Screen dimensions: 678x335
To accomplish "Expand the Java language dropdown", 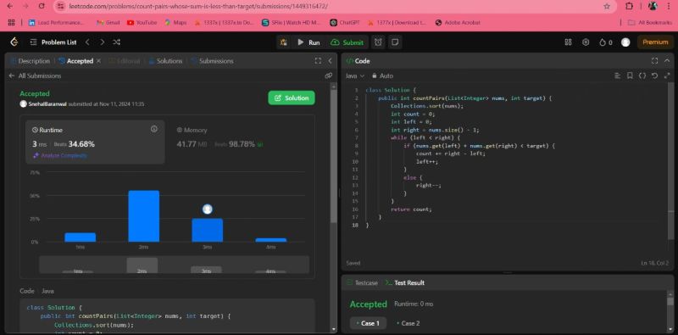I will [354, 75].
